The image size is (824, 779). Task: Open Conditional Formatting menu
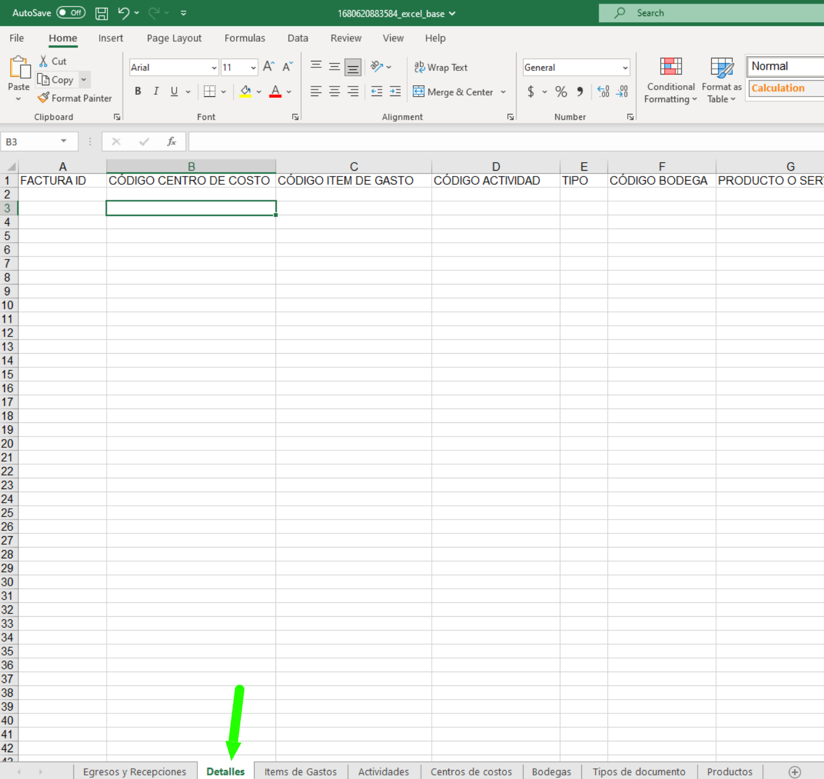tap(670, 81)
